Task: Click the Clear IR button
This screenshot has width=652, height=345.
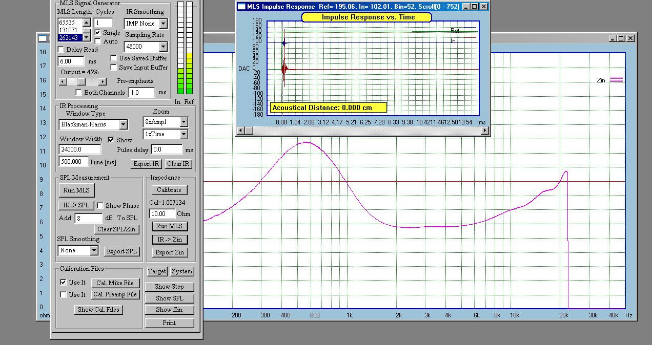Action: (x=178, y=164)
